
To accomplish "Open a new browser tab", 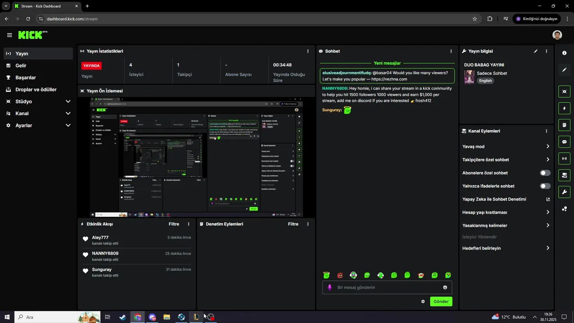I will [87, 6].
